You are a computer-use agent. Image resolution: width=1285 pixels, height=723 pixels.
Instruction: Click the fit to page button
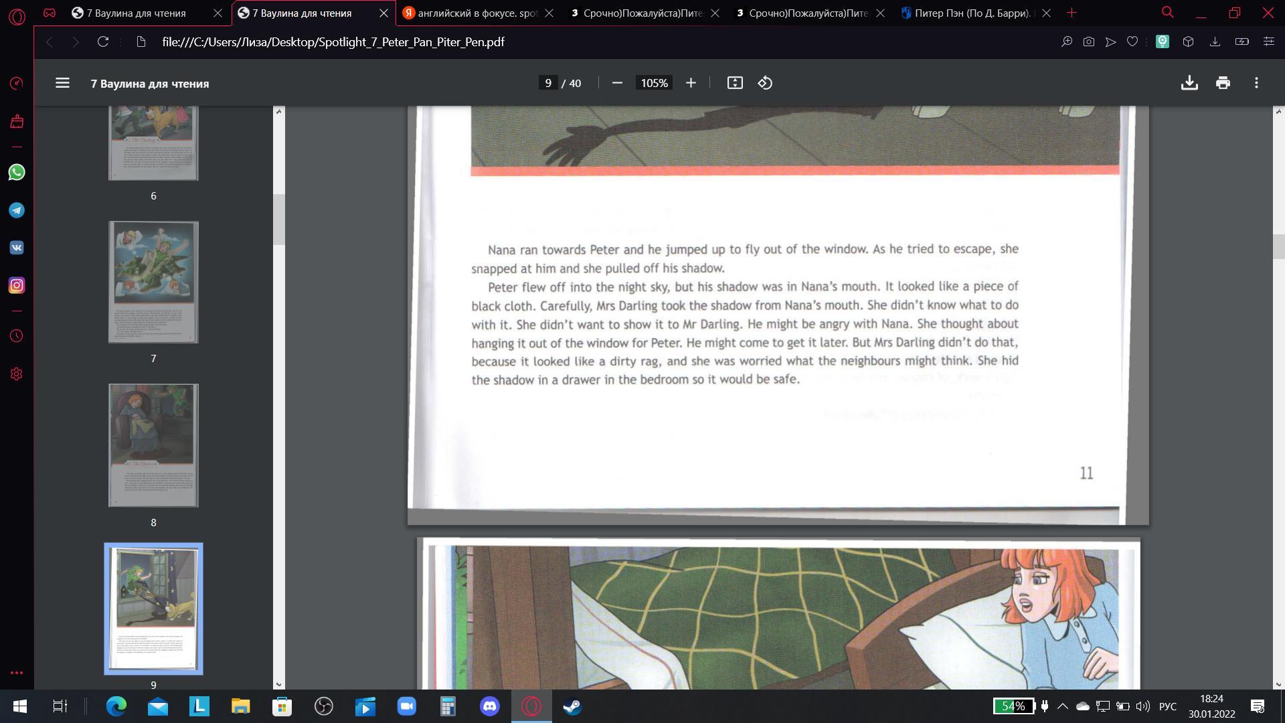735,83
